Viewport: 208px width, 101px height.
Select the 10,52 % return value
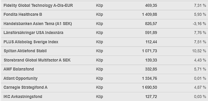pos(199,51)
